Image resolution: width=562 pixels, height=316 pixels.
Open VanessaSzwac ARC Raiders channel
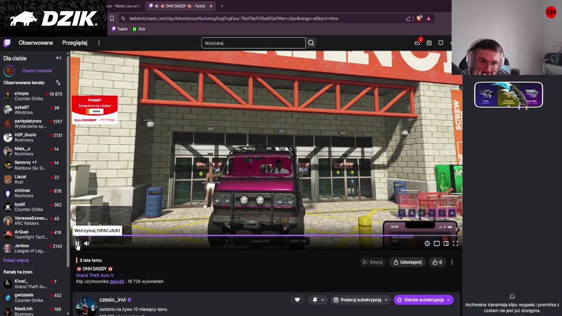(33, 221)
